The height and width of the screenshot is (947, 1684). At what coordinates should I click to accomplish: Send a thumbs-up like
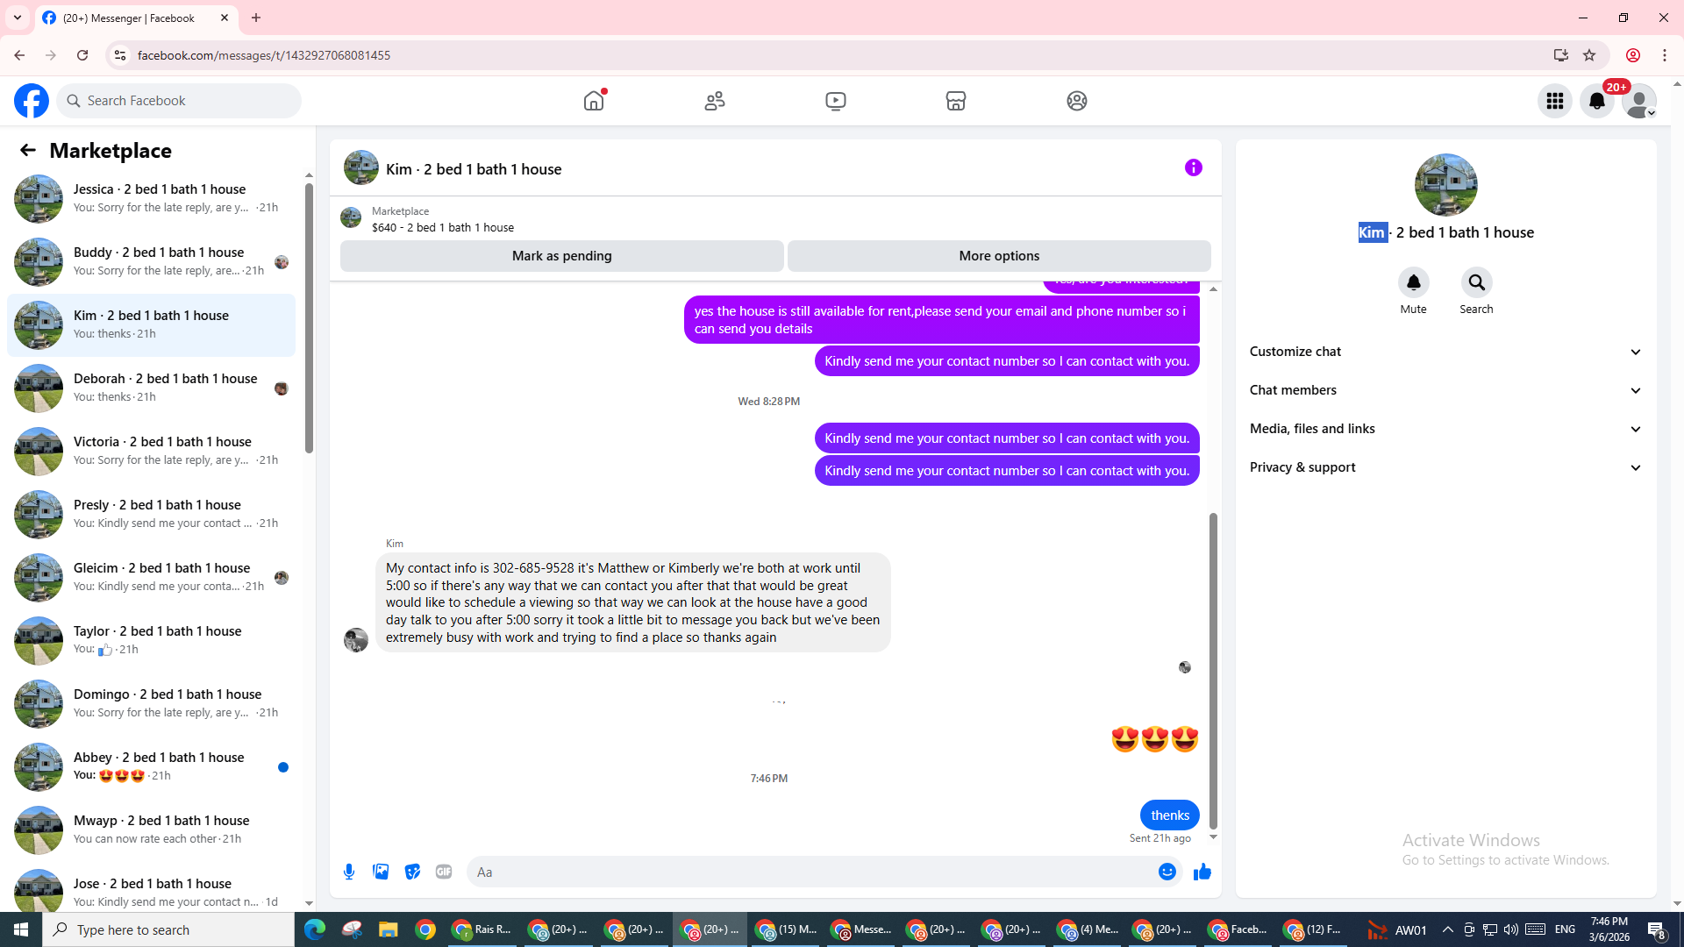(1202, 872)
